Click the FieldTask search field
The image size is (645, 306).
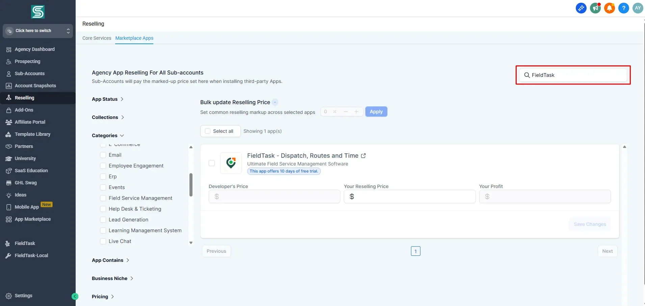point(573,75)
